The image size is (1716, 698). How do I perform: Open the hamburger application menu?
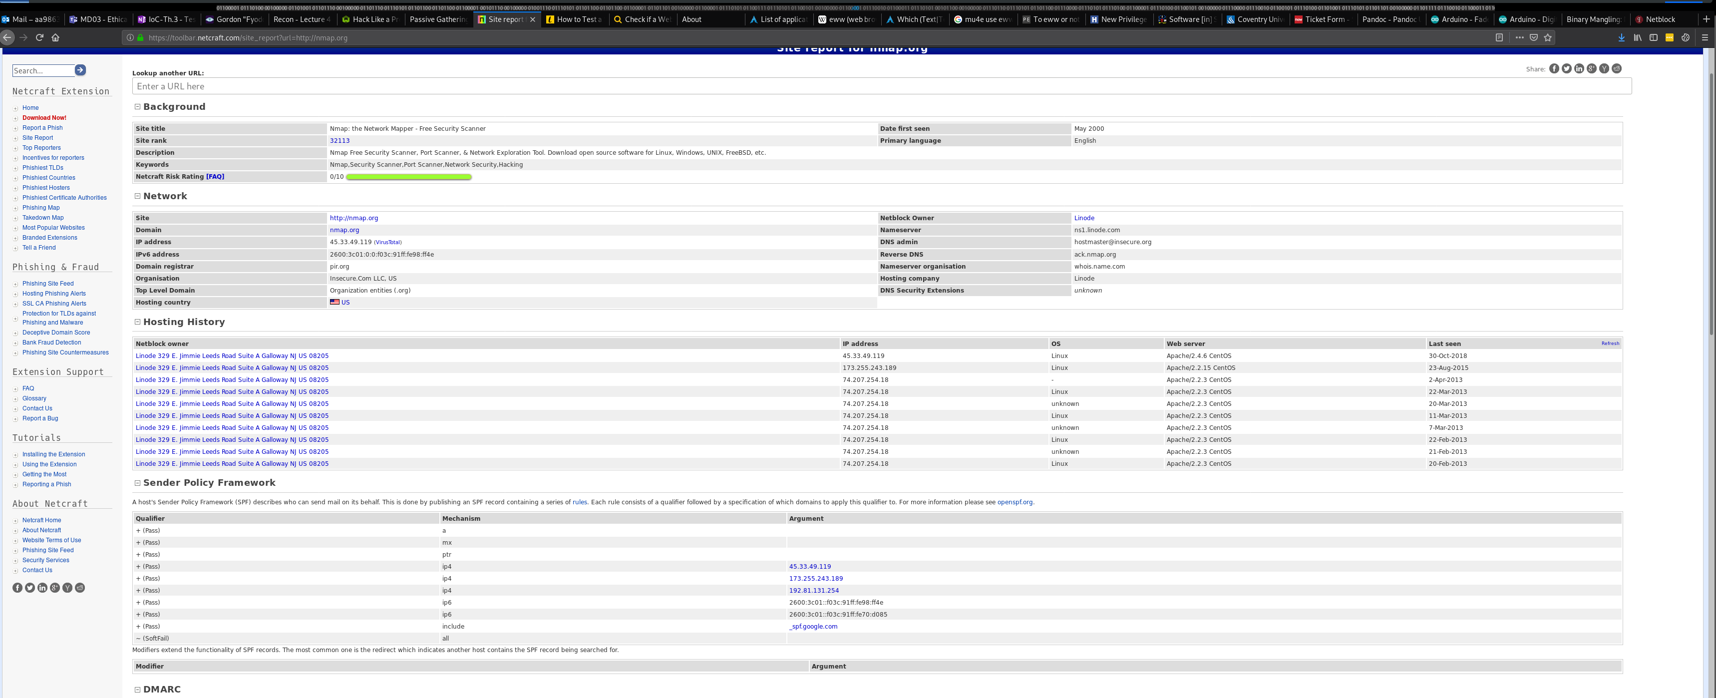1705,38
